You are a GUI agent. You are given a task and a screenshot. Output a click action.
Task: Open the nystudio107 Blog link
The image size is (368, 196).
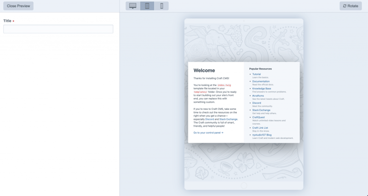tap(262, 135)
